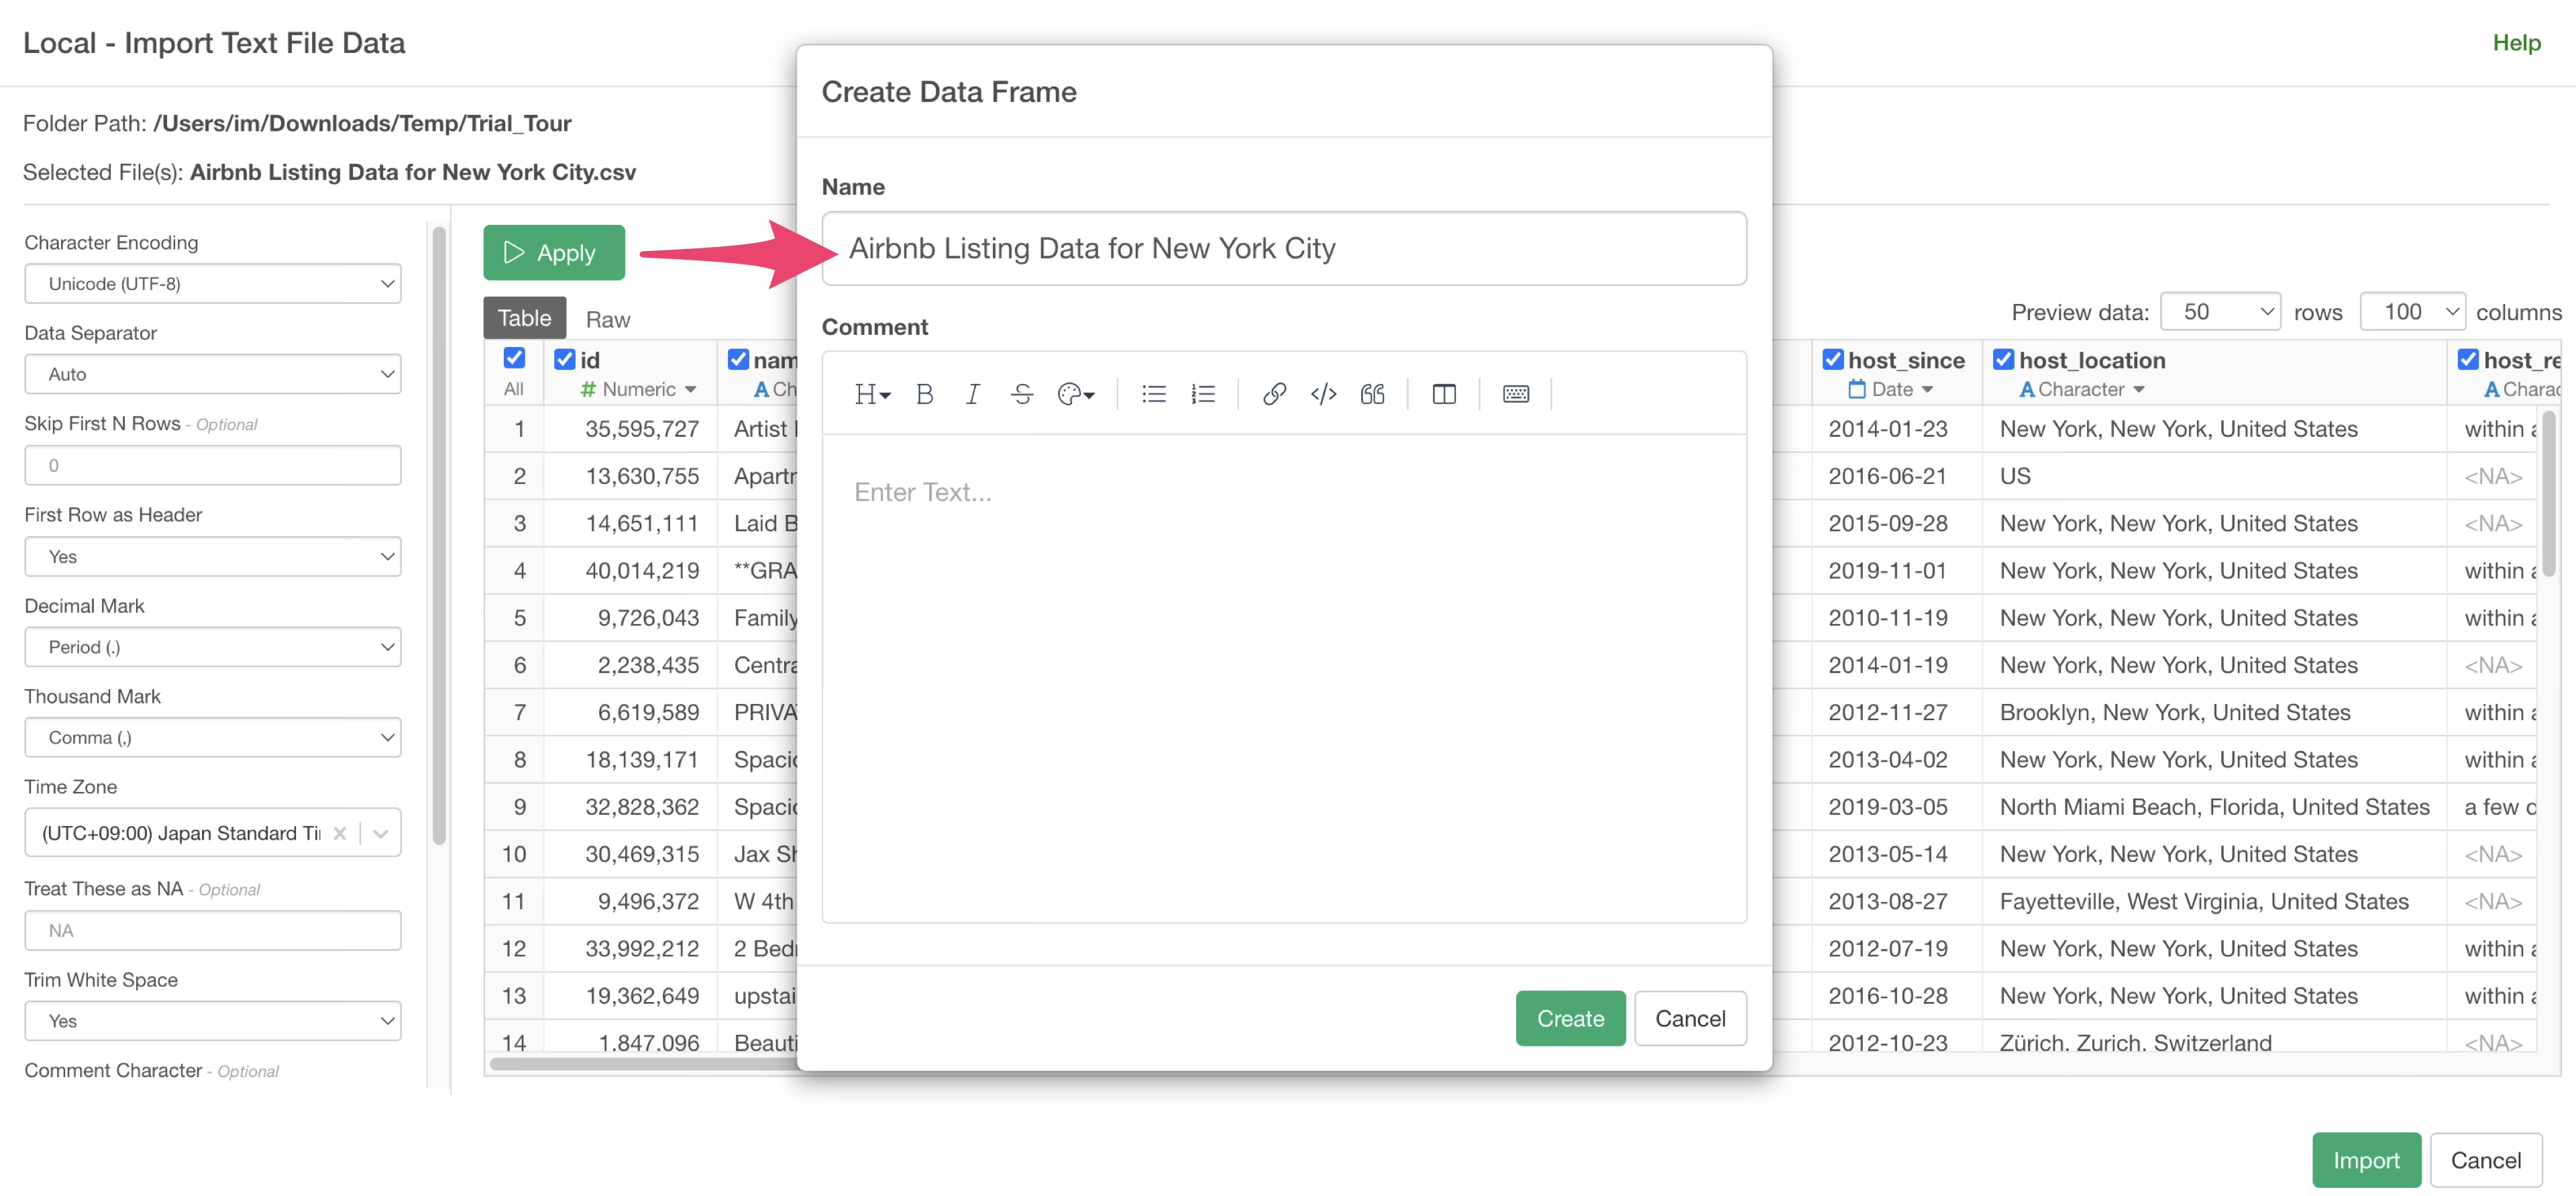Select the North Miami Beach, Florida cell
The width and height of the screenshot is (2576, 1196).
pyautogui.click(x=2213, y=807)
